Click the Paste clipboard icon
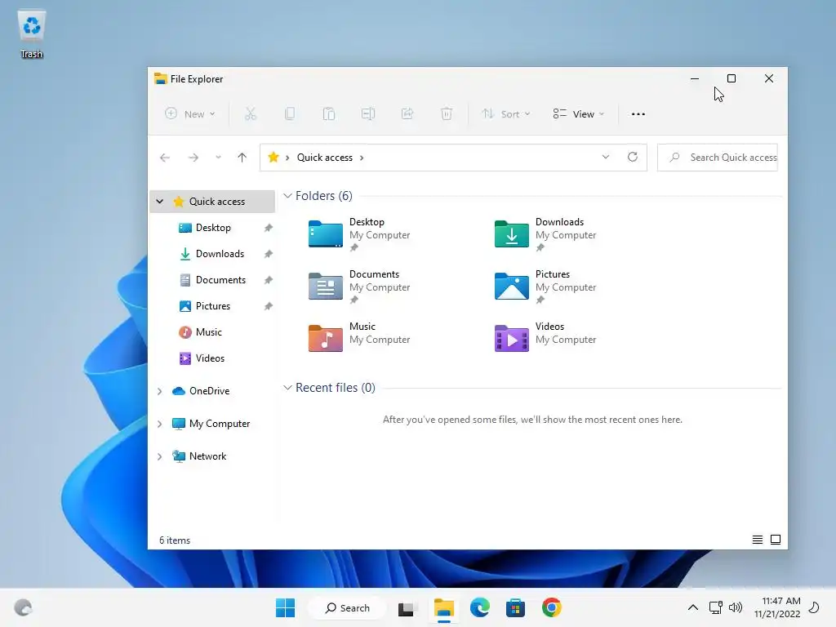This screenshot has width=836, height=627. tap(329, 113)
